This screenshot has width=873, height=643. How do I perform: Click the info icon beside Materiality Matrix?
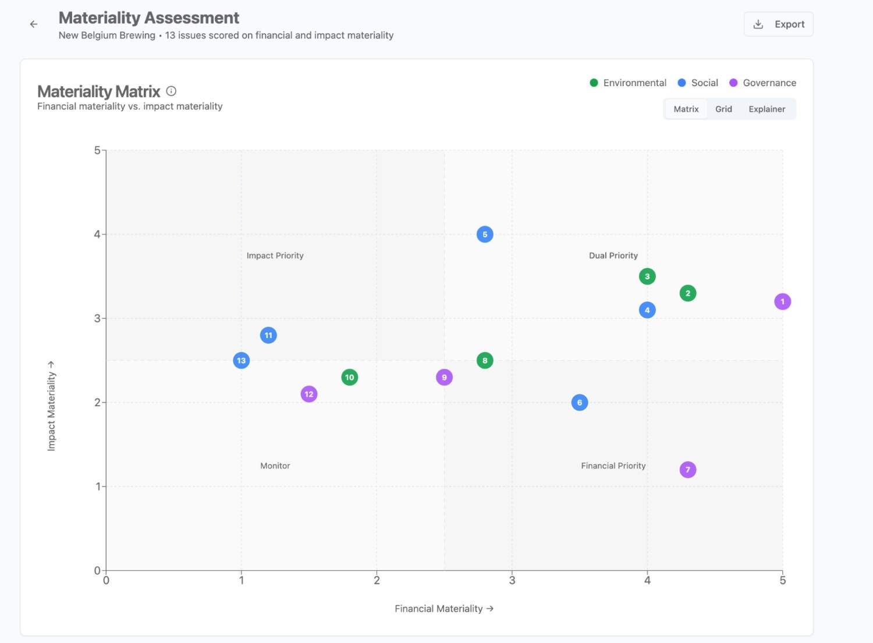[x=171, y=91]
